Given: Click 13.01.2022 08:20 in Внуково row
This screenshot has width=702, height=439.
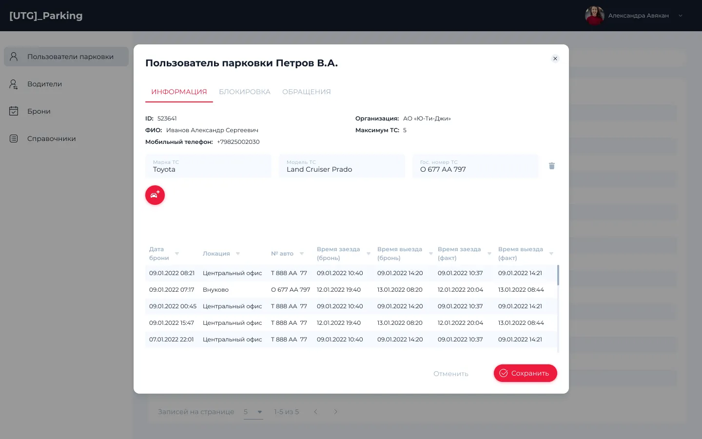Looking at the screenshot, I should point(400,290).
